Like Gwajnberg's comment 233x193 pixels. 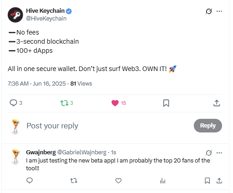(119, 181)
